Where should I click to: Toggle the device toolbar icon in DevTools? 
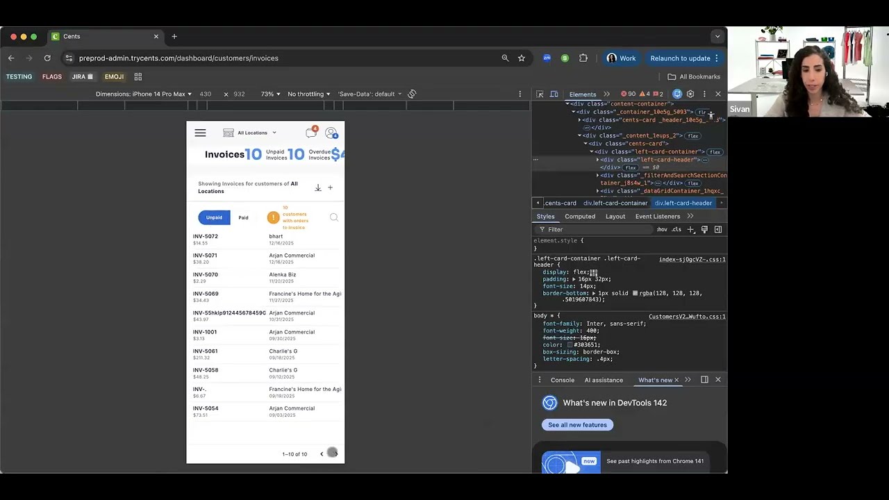click(x=554, y=94)
